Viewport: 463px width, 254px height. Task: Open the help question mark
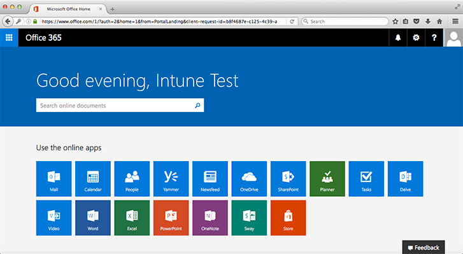pyautogui.click(x=434, y=38)
